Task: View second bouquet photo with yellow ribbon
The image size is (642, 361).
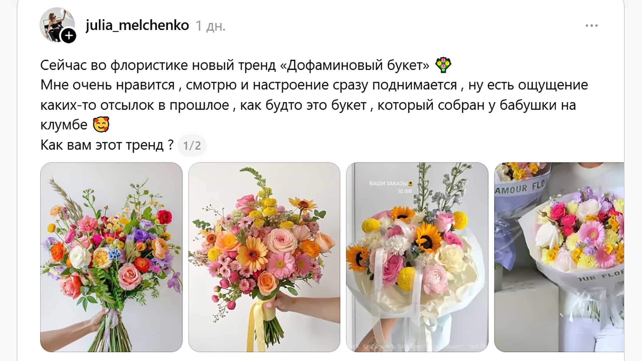Action: 264,257
